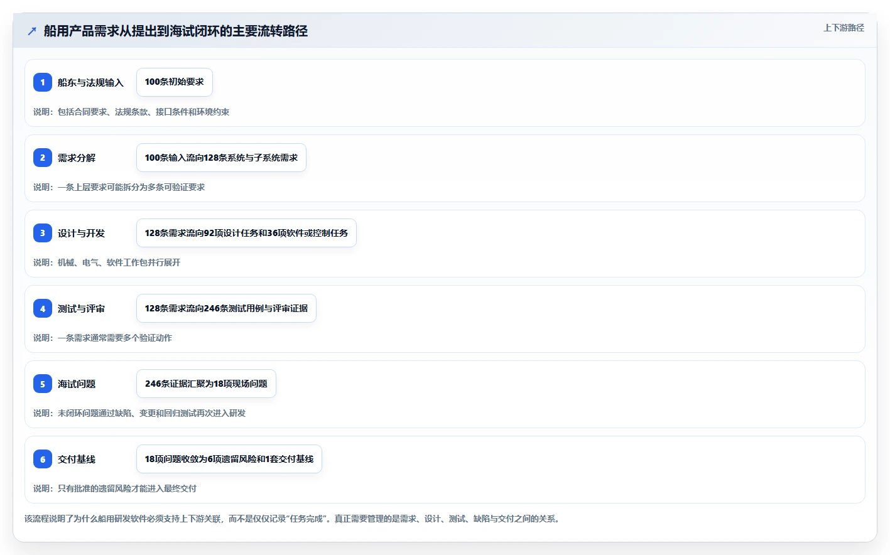Click the 船东与法规输入 step title

point(90,82)
